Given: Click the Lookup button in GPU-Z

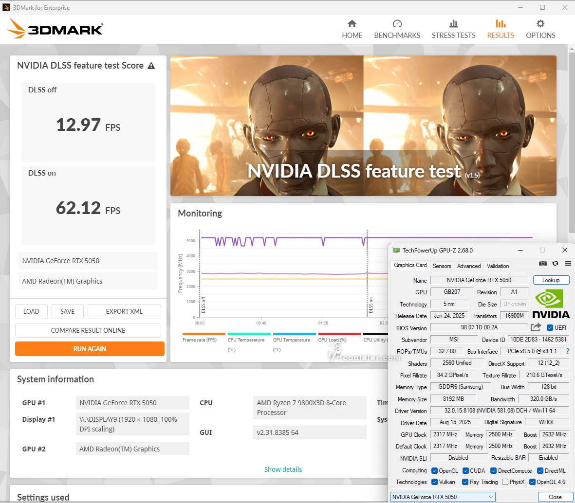Looking at the screenshot, I should click(551, 280).
